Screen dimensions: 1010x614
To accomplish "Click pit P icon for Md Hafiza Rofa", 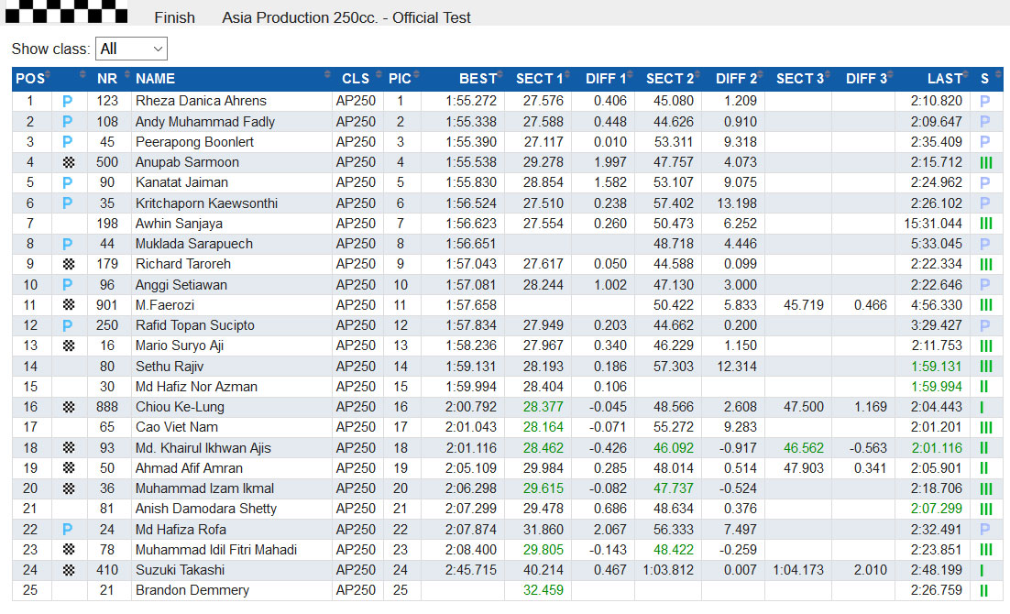I will [x=68, y=530].
